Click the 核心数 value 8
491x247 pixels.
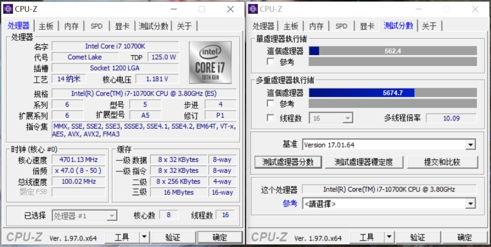click(x=169, y=215)
